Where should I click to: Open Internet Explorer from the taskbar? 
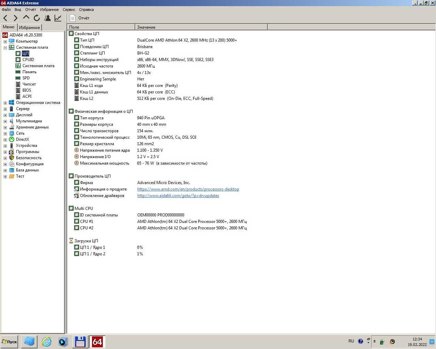46,342
